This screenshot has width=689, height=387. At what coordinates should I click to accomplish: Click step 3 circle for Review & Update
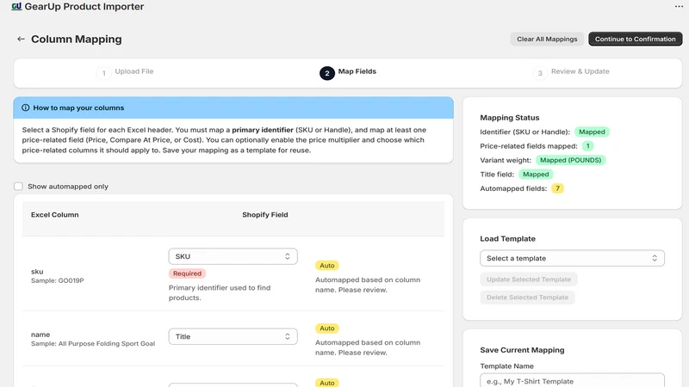[540, 73]
